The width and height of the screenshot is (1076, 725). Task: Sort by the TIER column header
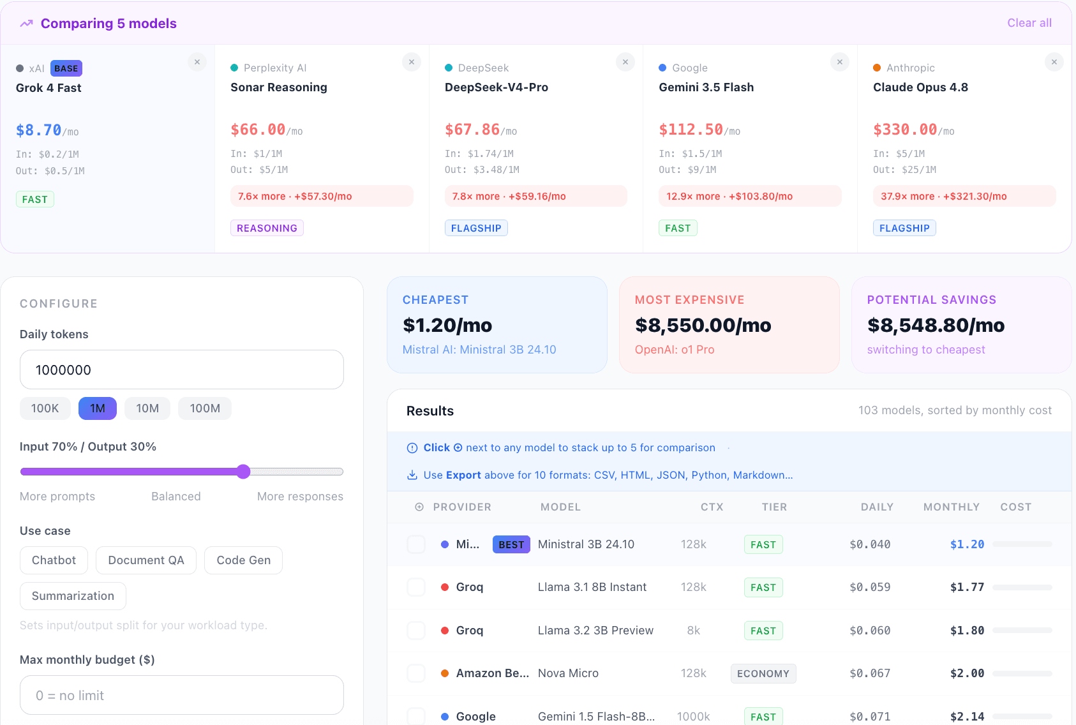pos(774,507)
